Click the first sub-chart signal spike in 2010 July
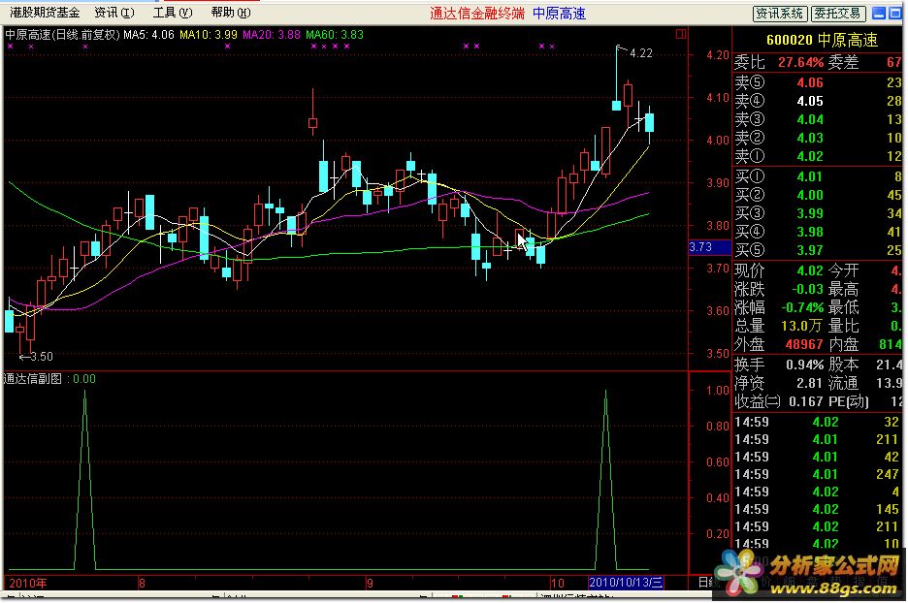The width and height of the screenshot is (908, 603). pyautogui.click(x=85, y=480)
